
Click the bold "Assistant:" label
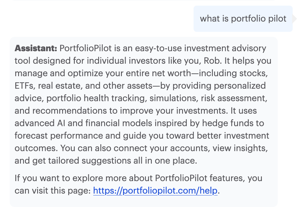(x=36, y=49)
